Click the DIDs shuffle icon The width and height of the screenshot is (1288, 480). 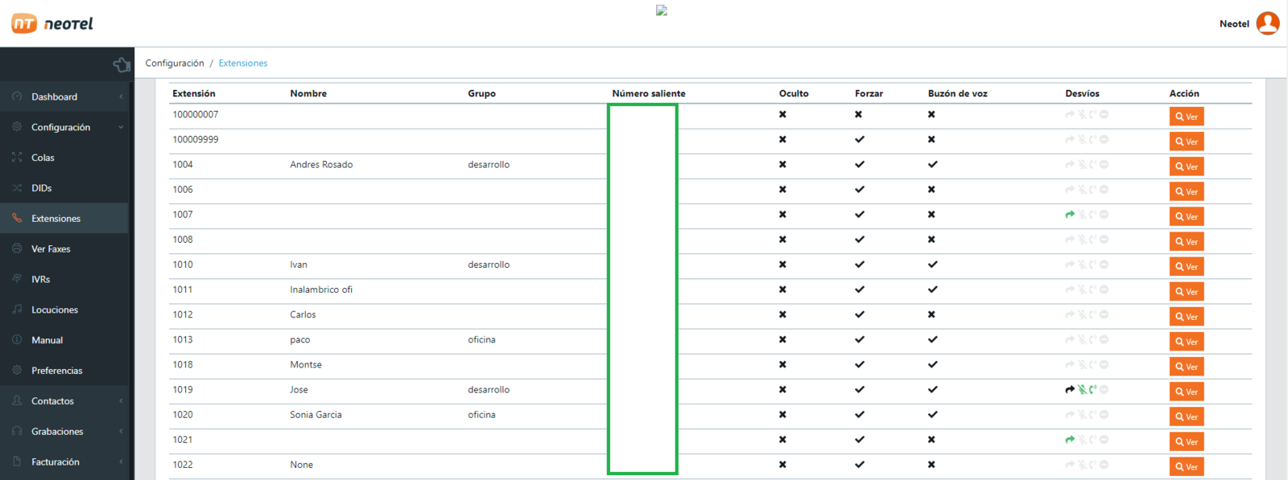pos(17,188)
